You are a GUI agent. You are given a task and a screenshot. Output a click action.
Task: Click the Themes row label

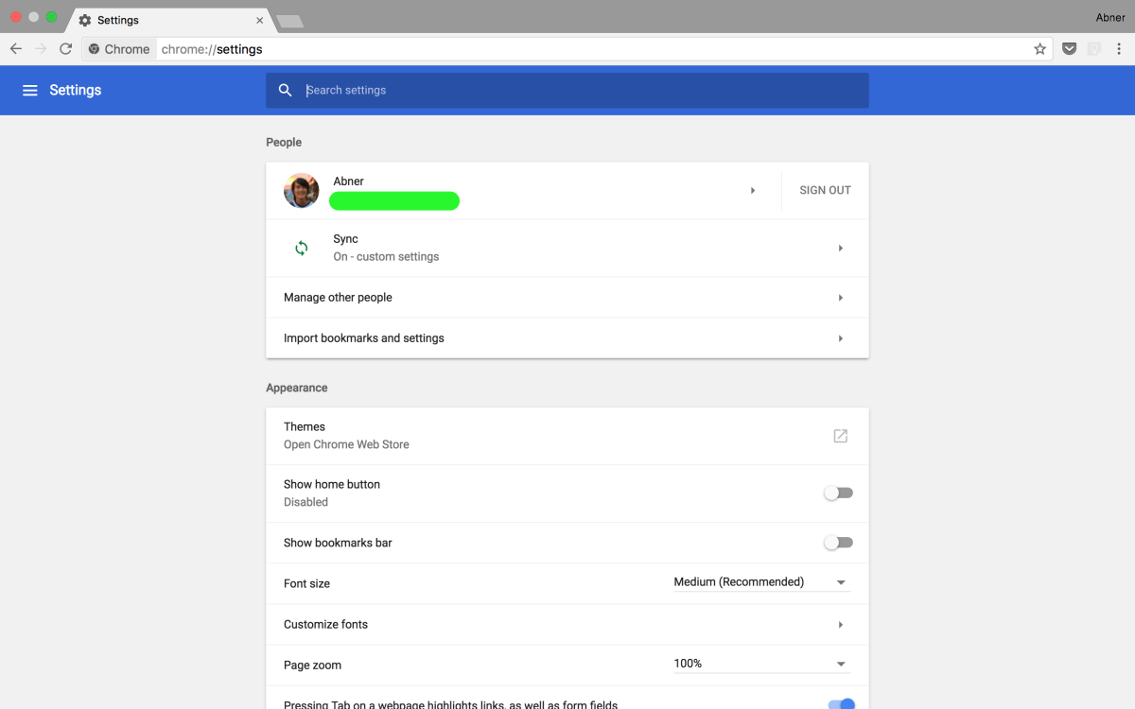[x=305, y=426]
